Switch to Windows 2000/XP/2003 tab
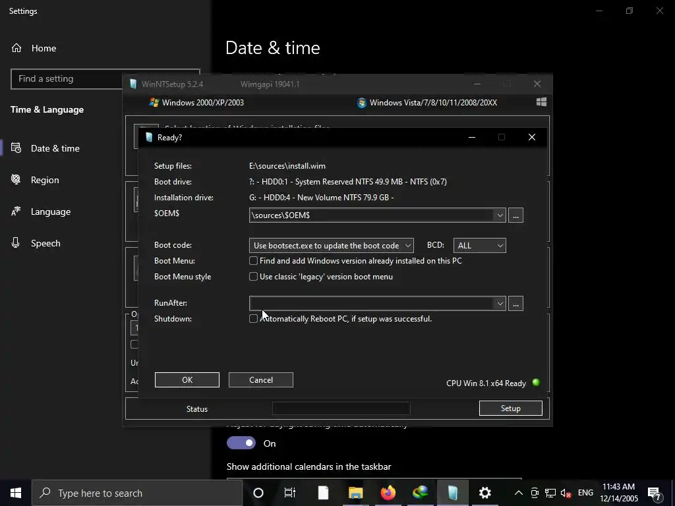675x506 pixels. [x=196, y=102]
